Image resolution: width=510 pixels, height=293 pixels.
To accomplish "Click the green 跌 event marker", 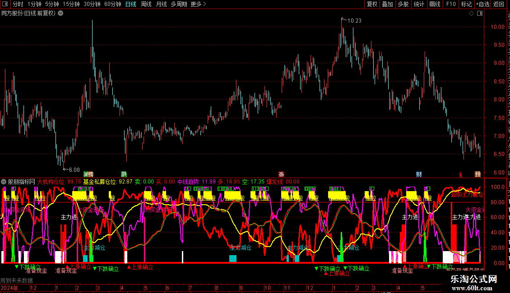I will (x=124, y=174).
